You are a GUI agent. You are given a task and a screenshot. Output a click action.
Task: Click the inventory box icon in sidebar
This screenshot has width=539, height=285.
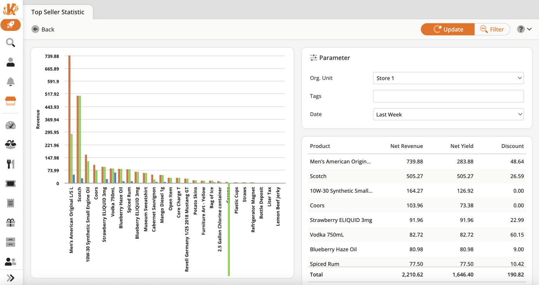pos(11,144)
